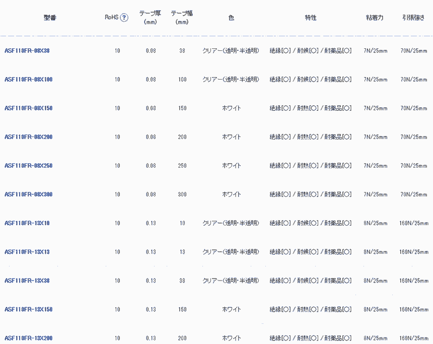Open product ASF110FR-08X200
Image resolution: width=433 pixels, height=344 pixels.
pos(29,137)
